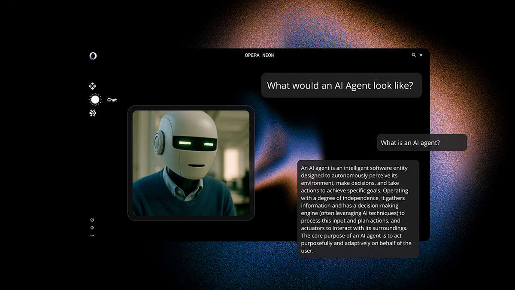The height and width of the screenshot is (290, 515).
Task: Select the four-arrow diamond sidebar icon
Action: [x=92, y=86]
